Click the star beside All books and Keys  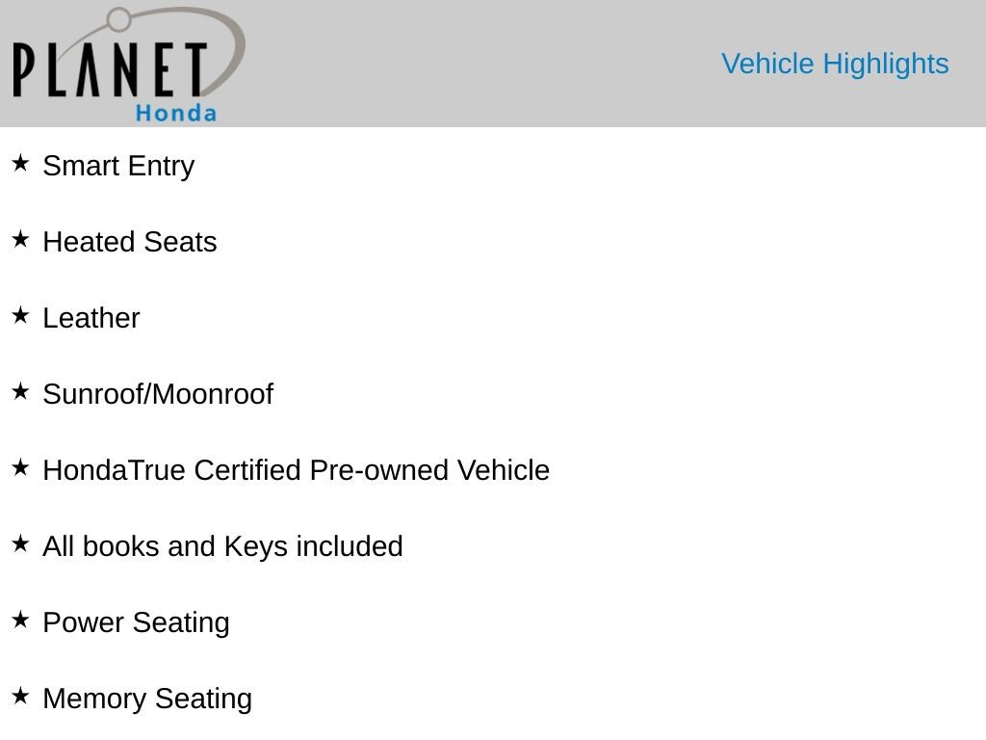(20, 543)
